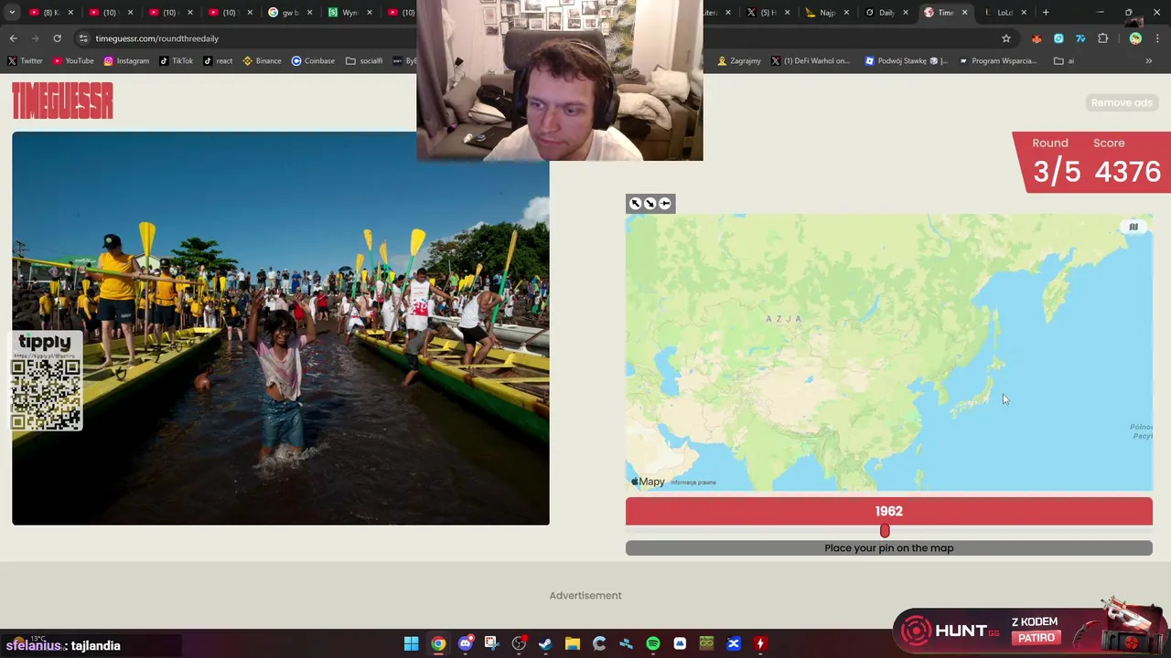This screenshot has height=658, width=1171.
Task: Open the Chrome three-dot menu
Action: pos(1157,38)
